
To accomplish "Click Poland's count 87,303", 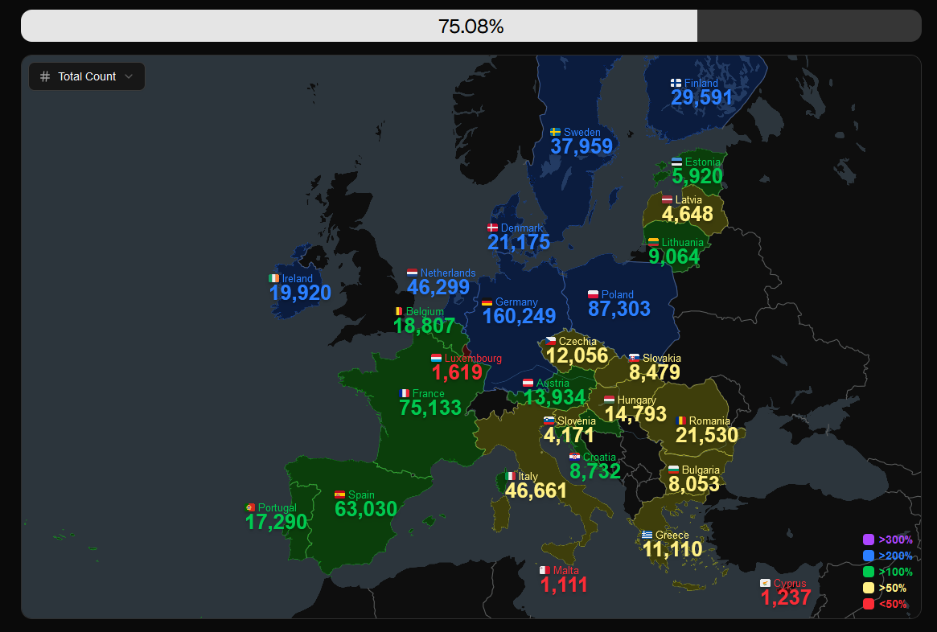I will pos(619,309).
